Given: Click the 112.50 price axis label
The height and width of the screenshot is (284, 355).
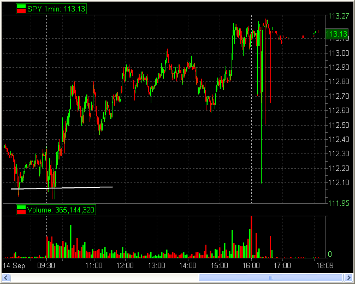Looking at the screenshot, I should click(339, 125).
